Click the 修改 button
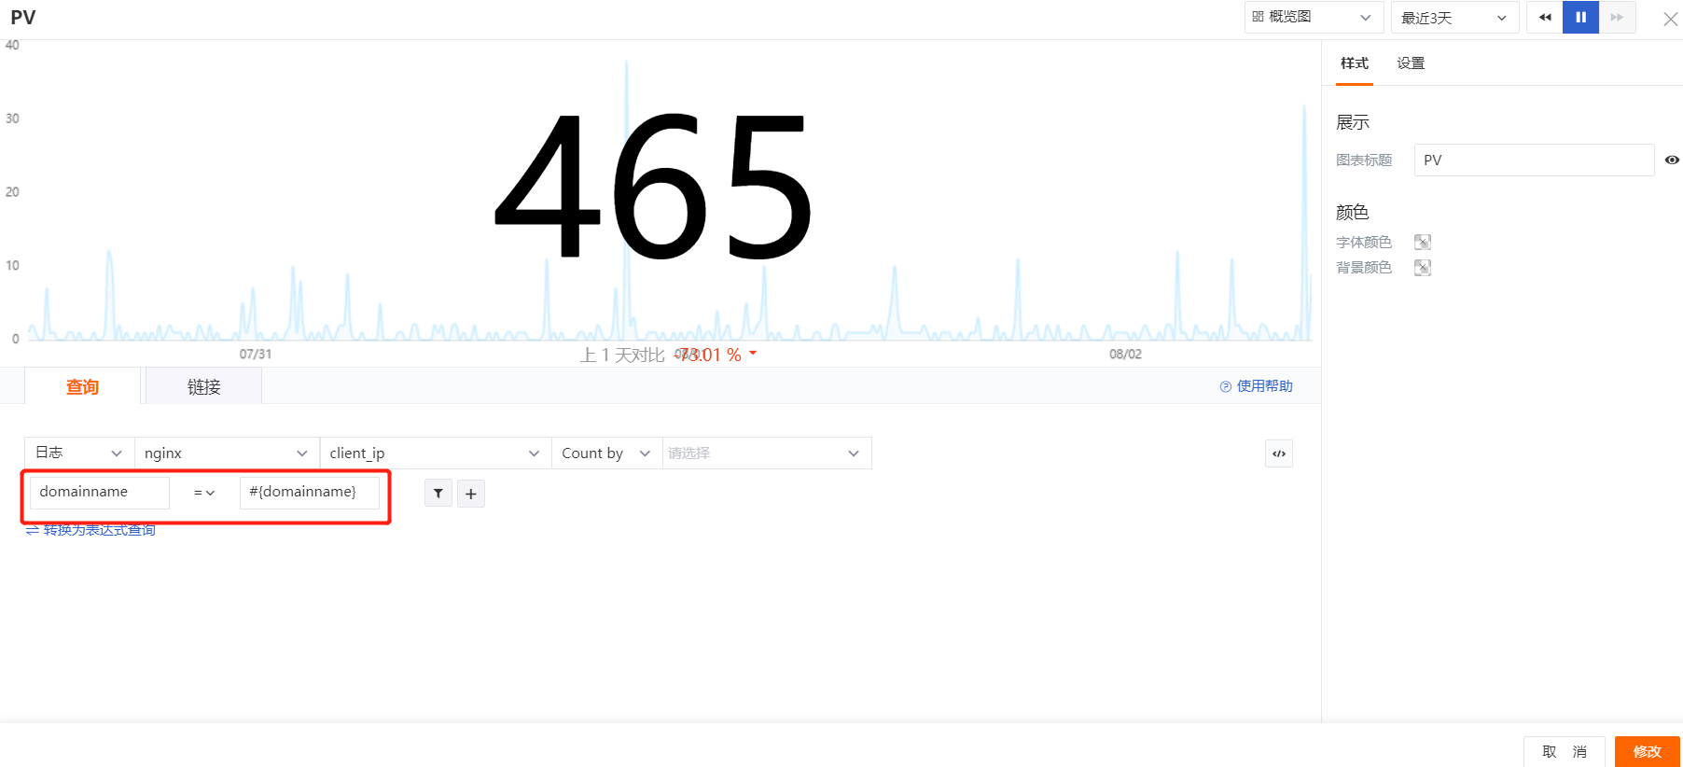 (1648, 751)
